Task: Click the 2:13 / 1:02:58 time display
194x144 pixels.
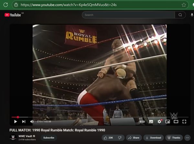Action: pos(44,122)
